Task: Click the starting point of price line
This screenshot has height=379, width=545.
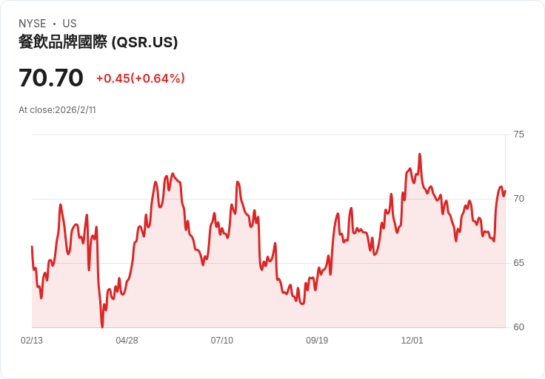Action: 32,246
